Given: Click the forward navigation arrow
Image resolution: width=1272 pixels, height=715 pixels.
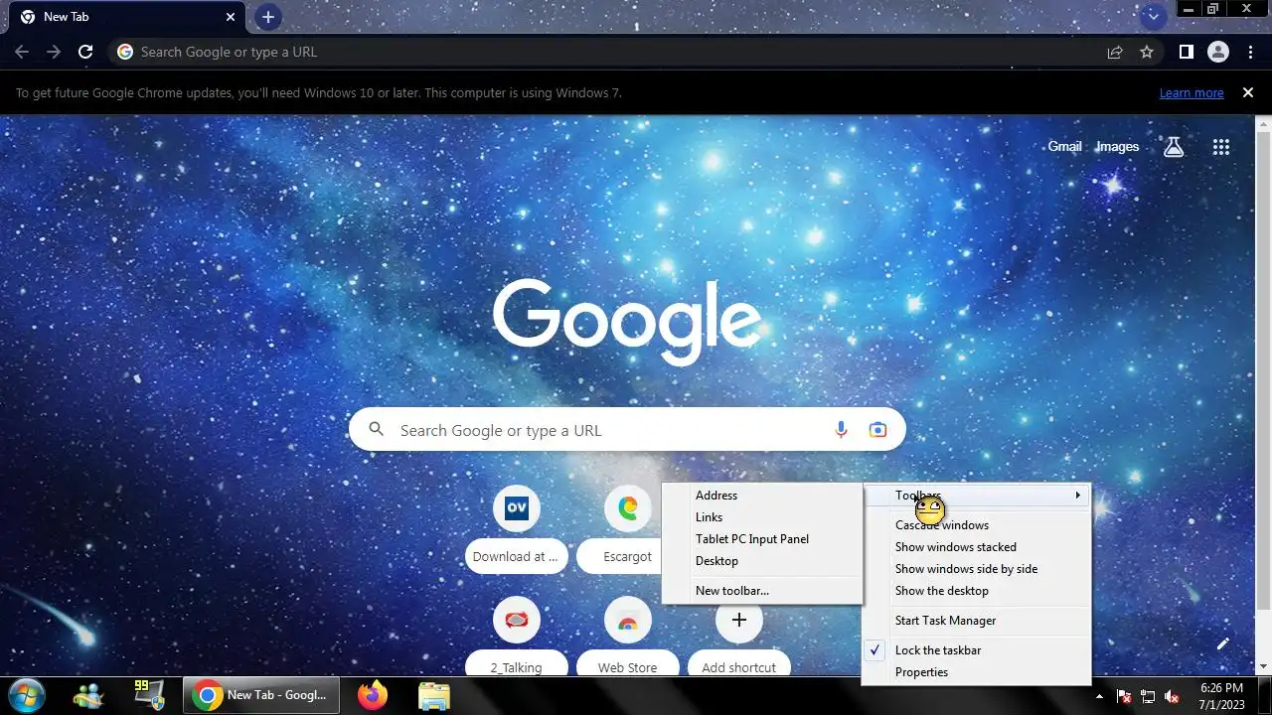Looking at the screenshot, I should [x=54, y=52].
